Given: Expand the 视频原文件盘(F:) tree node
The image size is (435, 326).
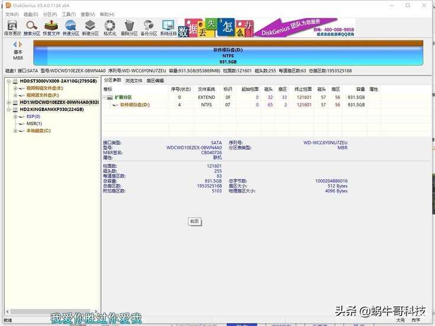Looking at the screenshot, I should pyautogui.click(x=15, y=95).
